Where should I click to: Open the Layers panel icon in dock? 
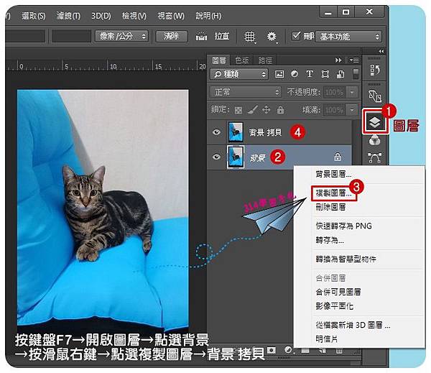tap(375, 121)
